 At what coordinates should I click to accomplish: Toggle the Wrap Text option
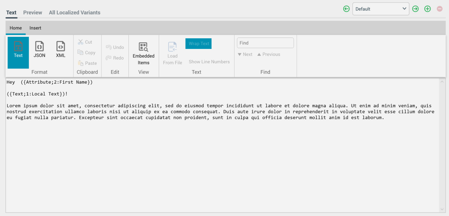tap(199, 44)
